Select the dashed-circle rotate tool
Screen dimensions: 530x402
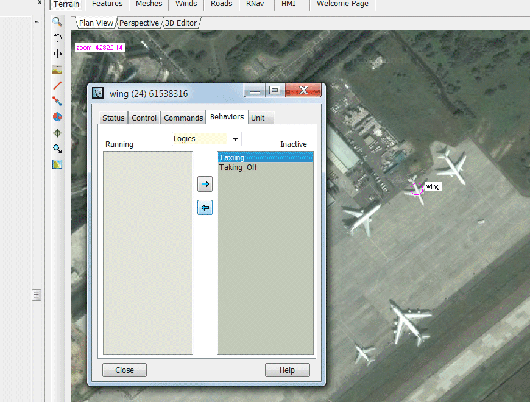(x=57, y=38)
